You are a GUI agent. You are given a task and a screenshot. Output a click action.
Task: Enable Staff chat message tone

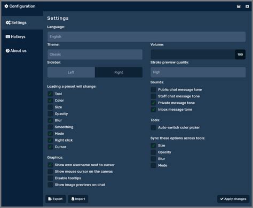(153, 96)
